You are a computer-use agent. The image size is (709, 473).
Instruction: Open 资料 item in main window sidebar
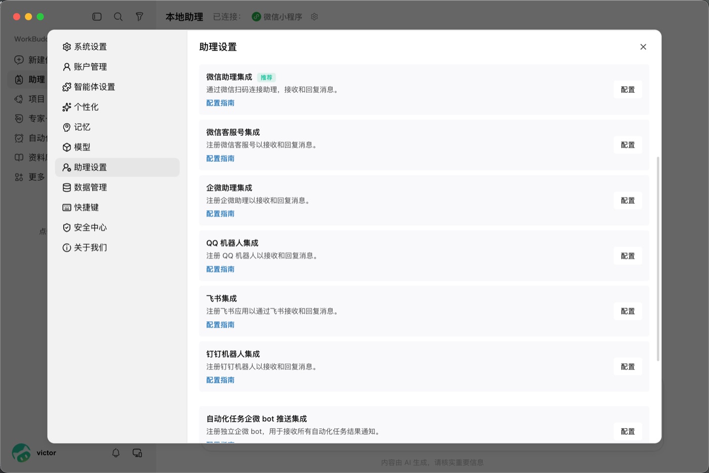click(x=29, y=158)
